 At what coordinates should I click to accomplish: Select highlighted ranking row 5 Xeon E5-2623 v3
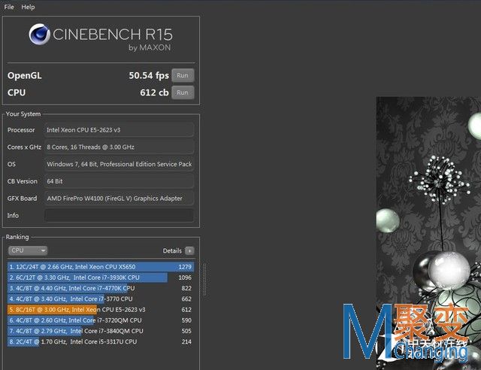(x=101, y=310)
